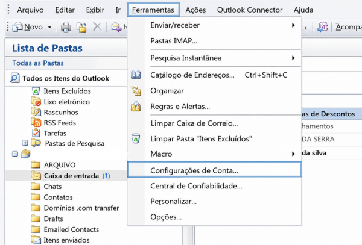
Task: Click the categorize icon before Acompanhamento
Action: tap(322, 27)
